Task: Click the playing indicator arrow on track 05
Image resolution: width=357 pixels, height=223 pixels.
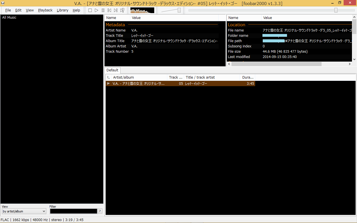Action: tap(108, 84)
